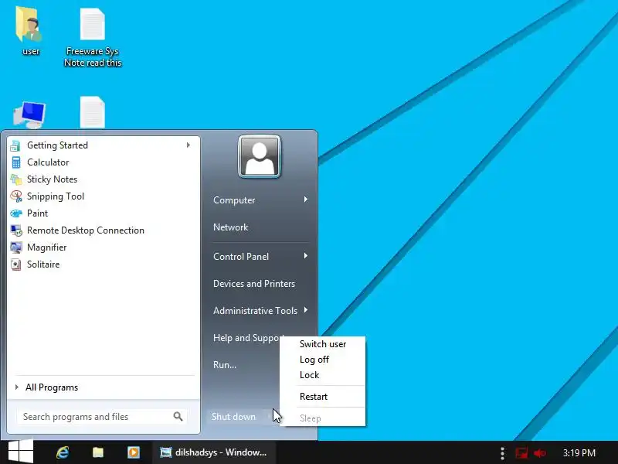Screen dimensions: 618x464
Task: Click the user account picture
Action: pyautogui.click(x=260, y=157)
